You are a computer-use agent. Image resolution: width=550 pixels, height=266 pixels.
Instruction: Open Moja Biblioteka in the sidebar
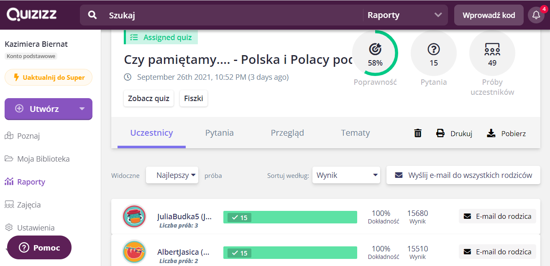click(43, 159)
